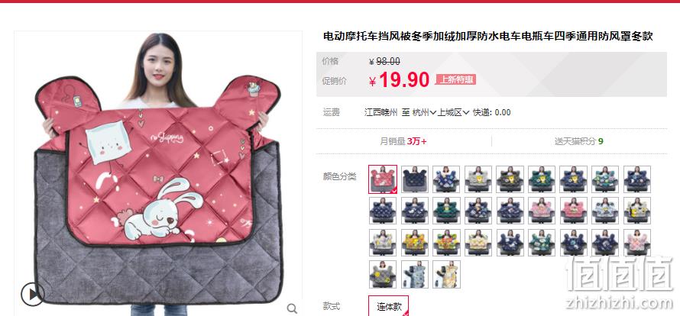Click the magnifier zoom icon on product image

tap(293, 308)
